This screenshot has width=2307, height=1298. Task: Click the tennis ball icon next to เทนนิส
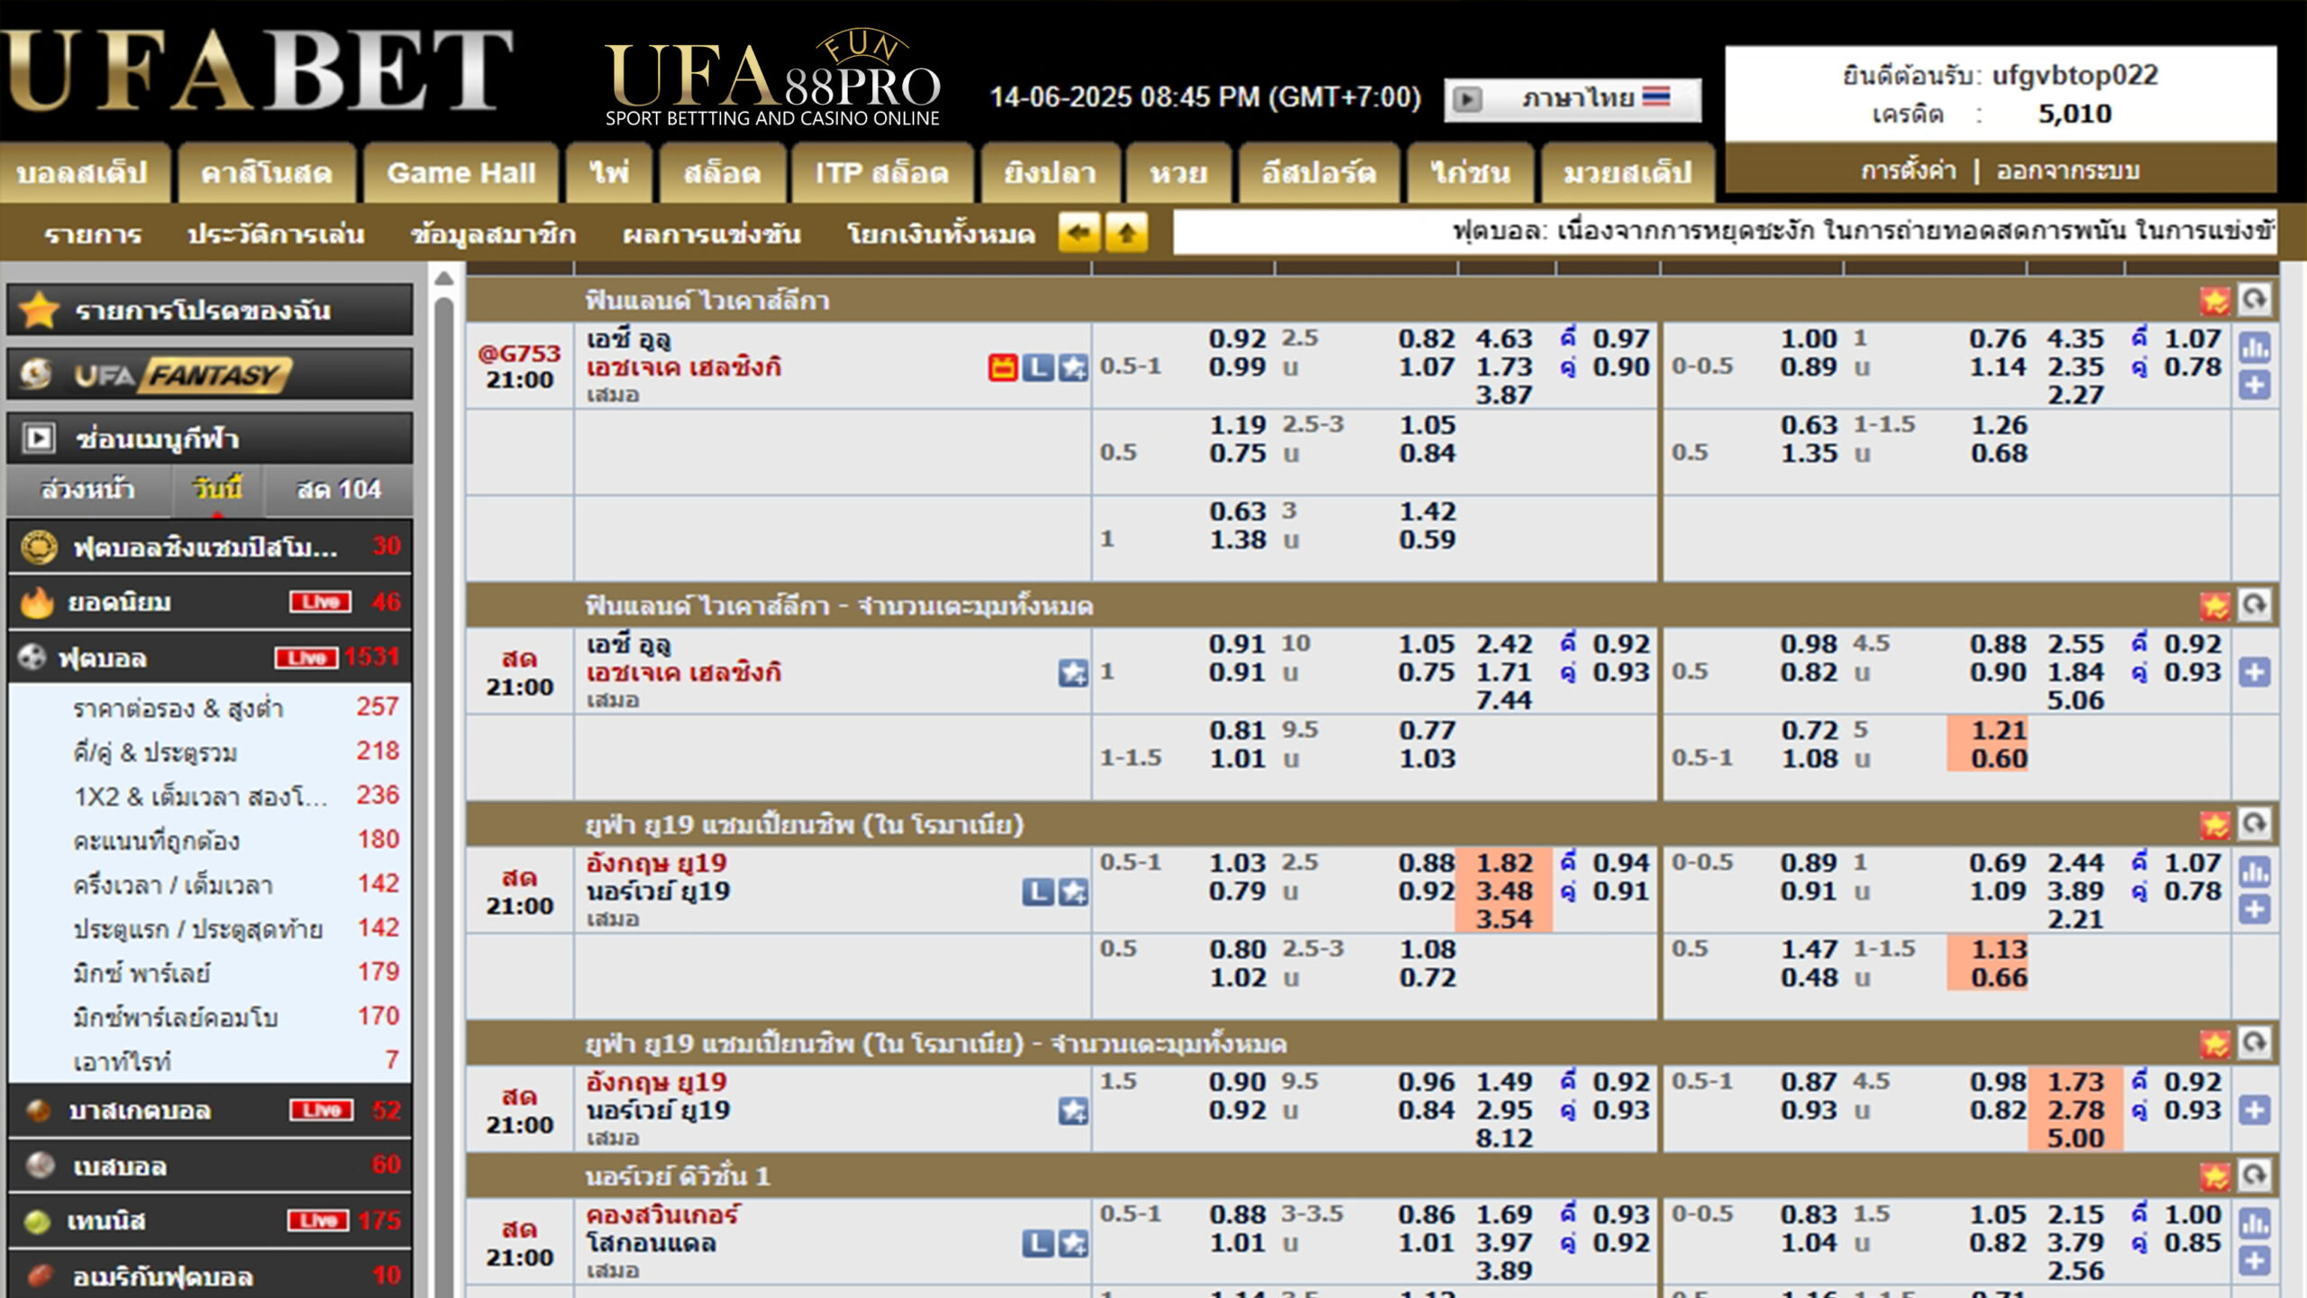(37, 1221)
